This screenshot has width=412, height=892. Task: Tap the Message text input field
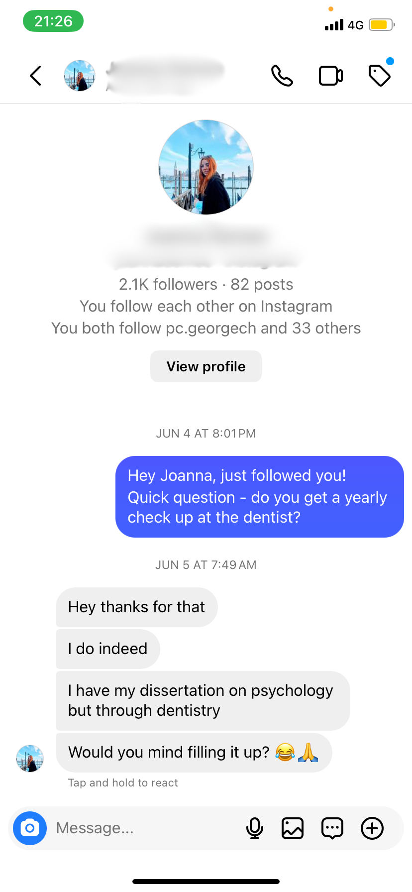point(144,828)
